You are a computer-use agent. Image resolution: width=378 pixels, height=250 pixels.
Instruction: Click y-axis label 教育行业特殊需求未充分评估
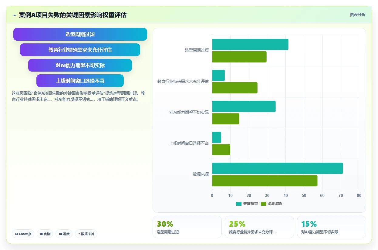[x=183, y=81]
